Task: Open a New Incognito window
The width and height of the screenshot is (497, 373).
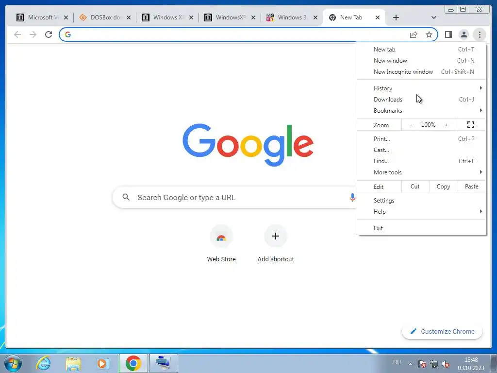Action: (421, 72)
